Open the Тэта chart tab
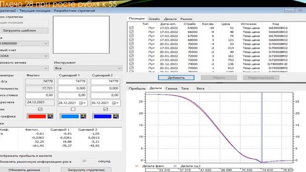Image resolution: width=306 pixels, height=172 pixels. coord(185,88)
